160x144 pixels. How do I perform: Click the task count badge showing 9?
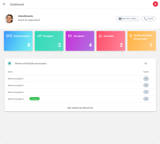pos(146,79)
